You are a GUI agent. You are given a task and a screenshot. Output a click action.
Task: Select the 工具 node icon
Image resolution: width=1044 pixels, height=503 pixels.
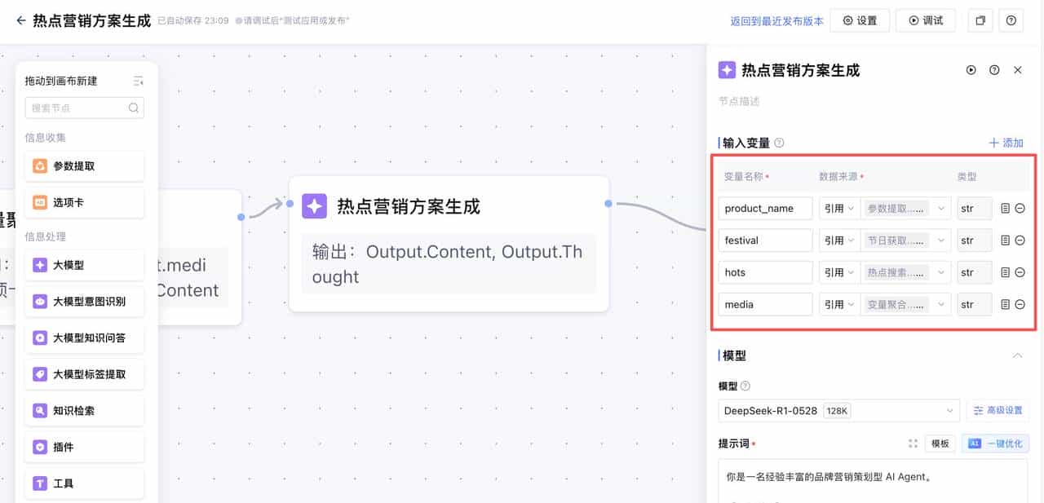(40, 483)
